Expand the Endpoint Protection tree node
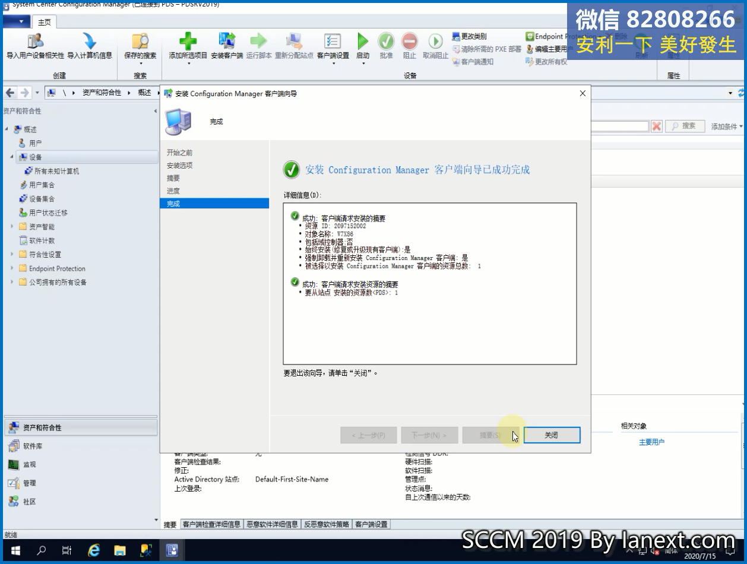The width and height of the screenshot is (747, 564). pyautogui.click(x=12, y=268)
